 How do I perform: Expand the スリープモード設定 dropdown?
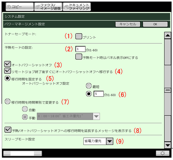pyautogui.click(x=110, y=141)
